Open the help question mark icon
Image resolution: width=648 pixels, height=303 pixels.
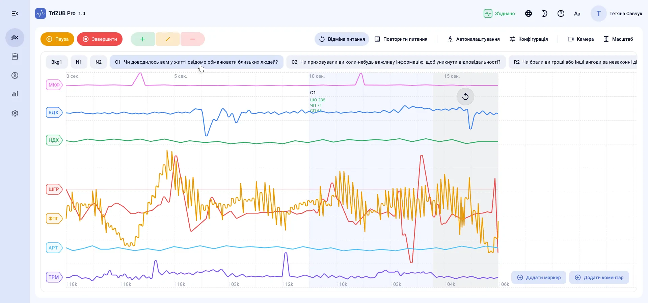[x=561, y=13]
